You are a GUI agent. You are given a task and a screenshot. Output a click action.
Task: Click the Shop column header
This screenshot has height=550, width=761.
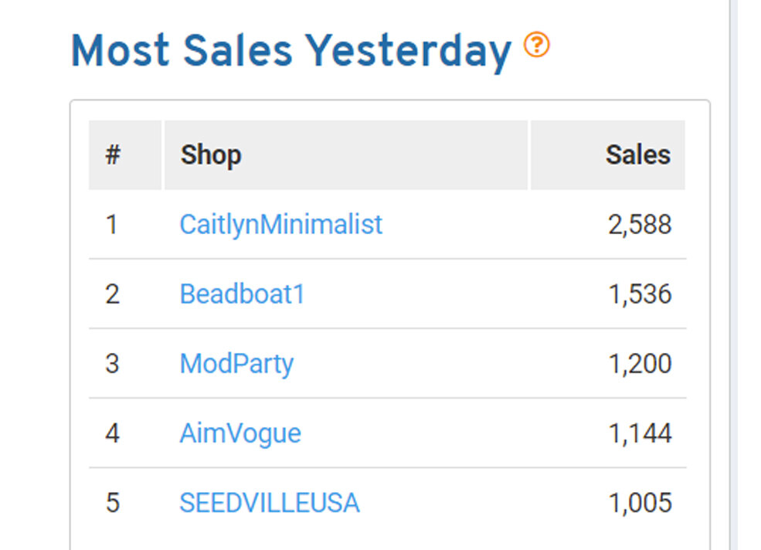(x=211, y=155)
